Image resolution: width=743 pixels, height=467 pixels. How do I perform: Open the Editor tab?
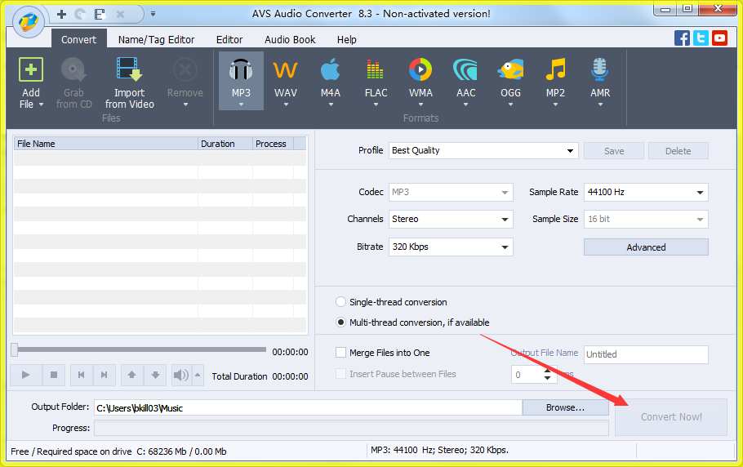pos(229,39)
